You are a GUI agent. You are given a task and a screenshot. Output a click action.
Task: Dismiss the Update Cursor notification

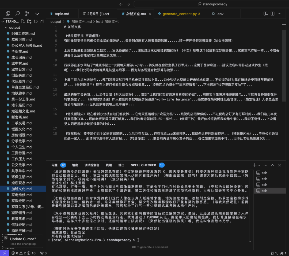pyautogui.click(x=6, y=238)
